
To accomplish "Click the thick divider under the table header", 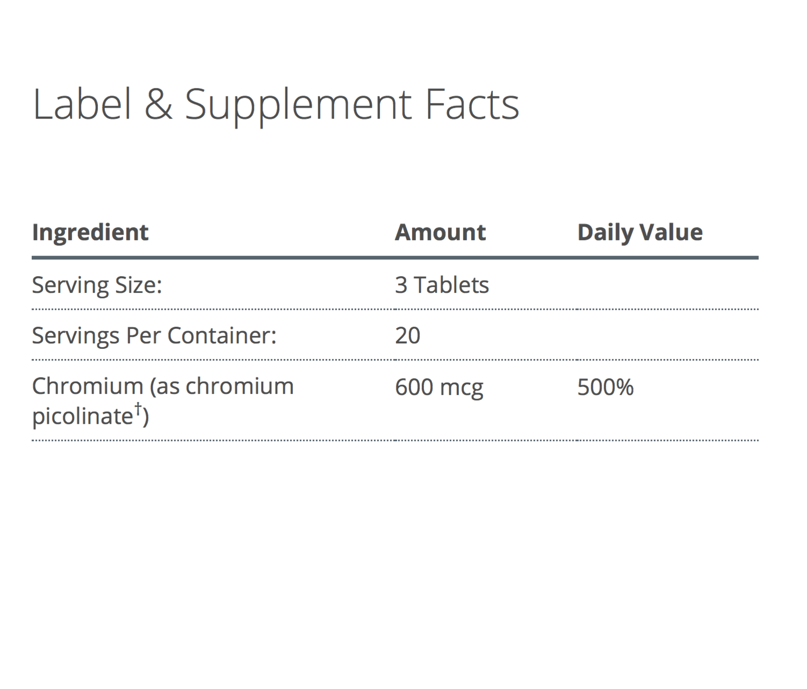I will coord(395,258).
